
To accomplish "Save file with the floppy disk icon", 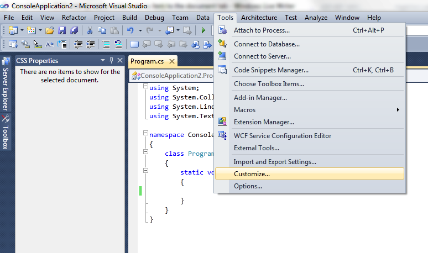I will click(x=62, y=30).
